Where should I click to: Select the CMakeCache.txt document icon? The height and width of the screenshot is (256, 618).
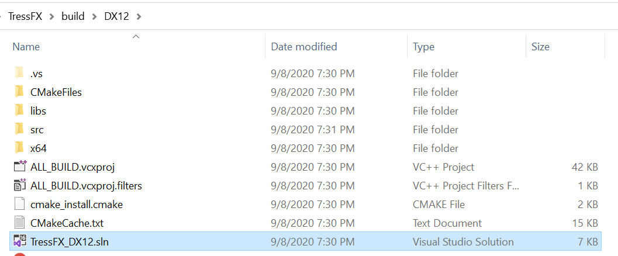pos(19,223)
